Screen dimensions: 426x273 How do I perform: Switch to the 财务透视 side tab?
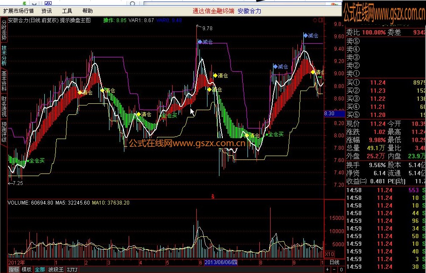(4, 106)
